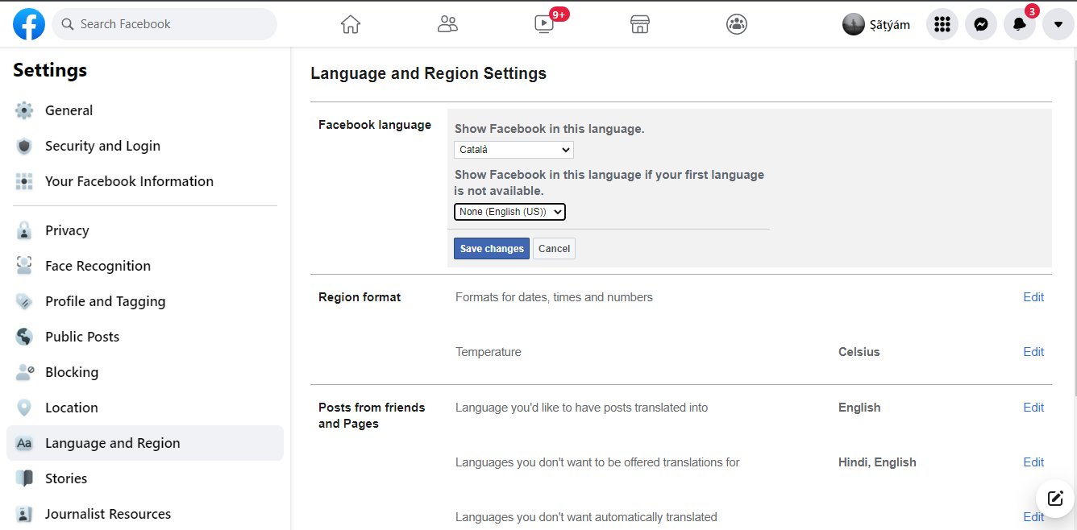Open the Català language dropdown
1077x530 pixels.
514,150
